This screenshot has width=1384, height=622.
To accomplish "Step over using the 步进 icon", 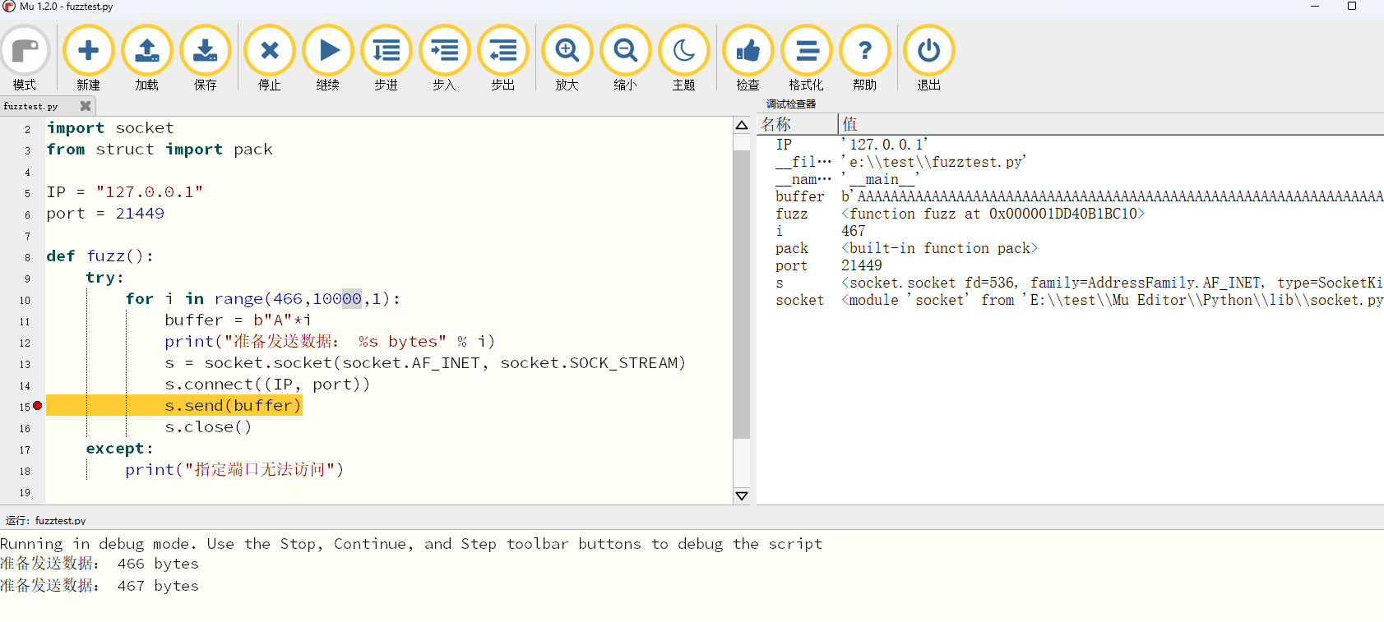I will coord(386,51).
